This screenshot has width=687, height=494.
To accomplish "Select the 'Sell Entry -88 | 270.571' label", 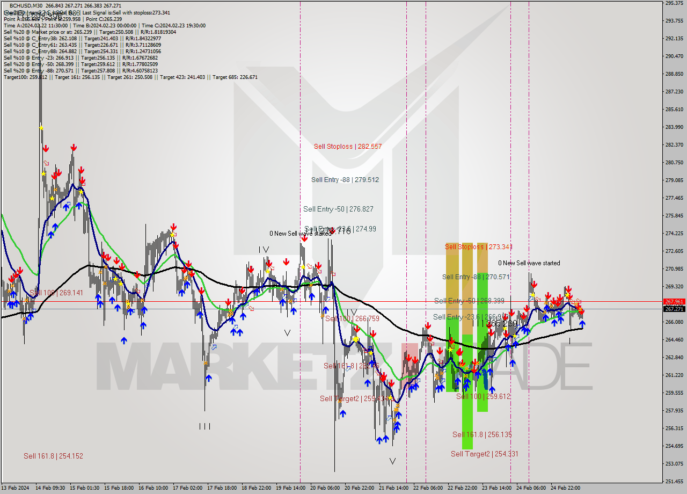I will [x=476, y=277].
